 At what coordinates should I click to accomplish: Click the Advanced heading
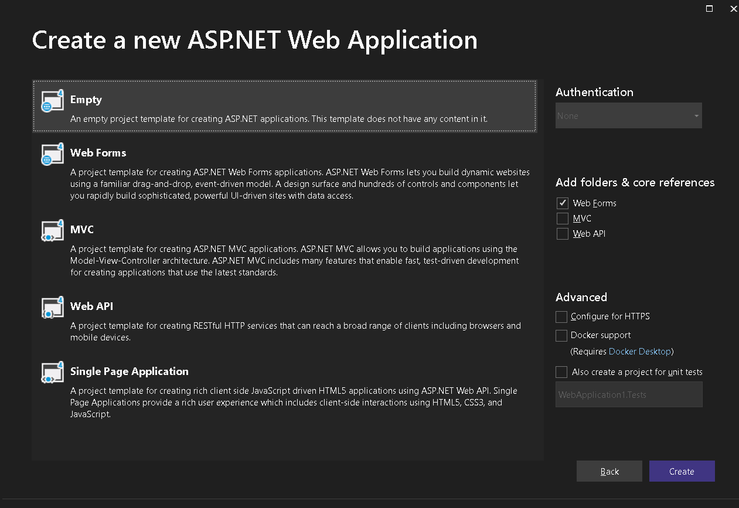pyautogui.click(x=581, y=297)
